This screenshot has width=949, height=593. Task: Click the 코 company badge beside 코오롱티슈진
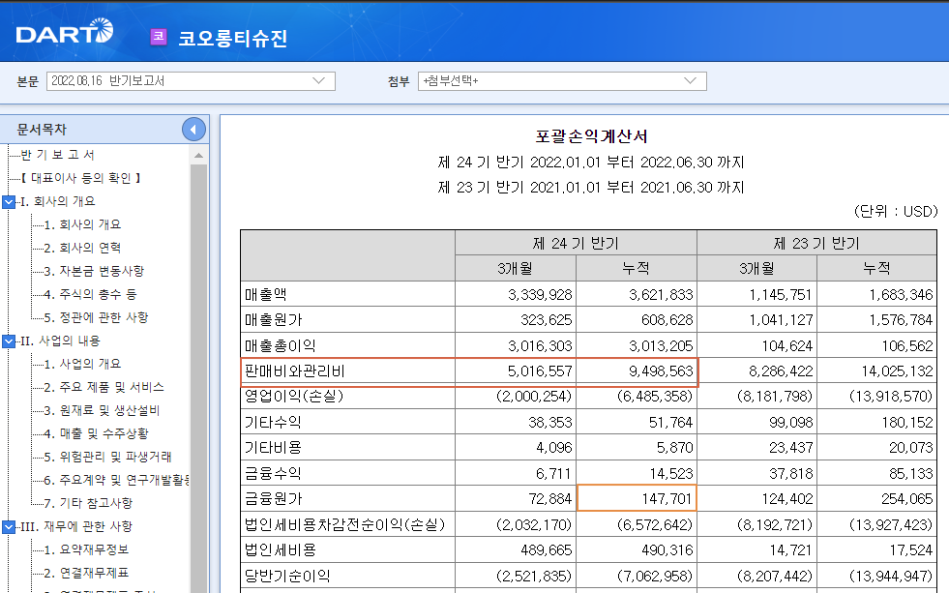[x=158, y=36]
